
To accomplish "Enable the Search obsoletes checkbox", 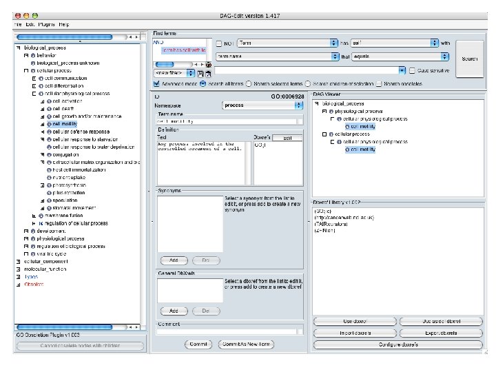I will 379,84.
